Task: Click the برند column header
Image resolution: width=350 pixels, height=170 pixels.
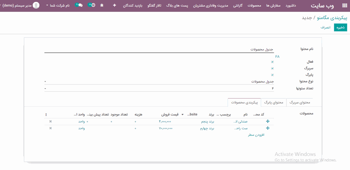Action: pyautogui.click(x=211, y=114)
